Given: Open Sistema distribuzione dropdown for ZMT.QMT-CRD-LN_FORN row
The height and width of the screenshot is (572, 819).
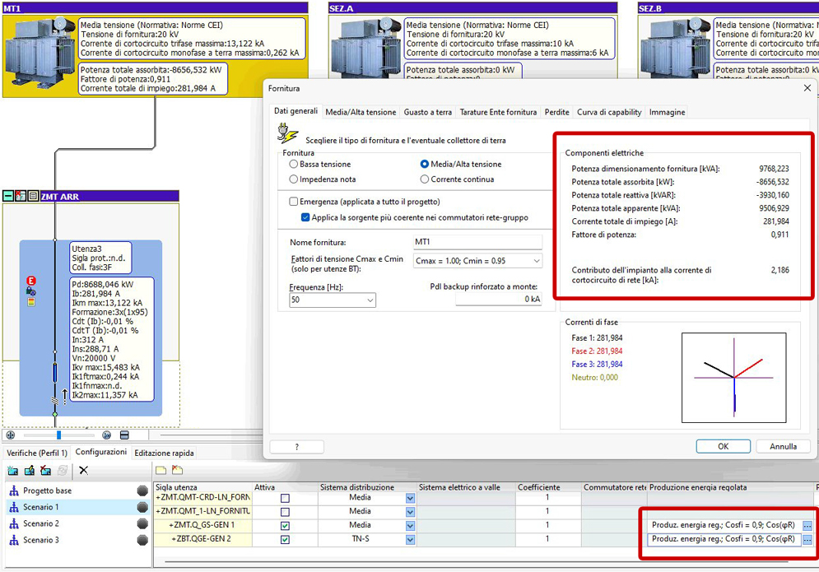Looking at the screenshot, I should coord(410,499).
